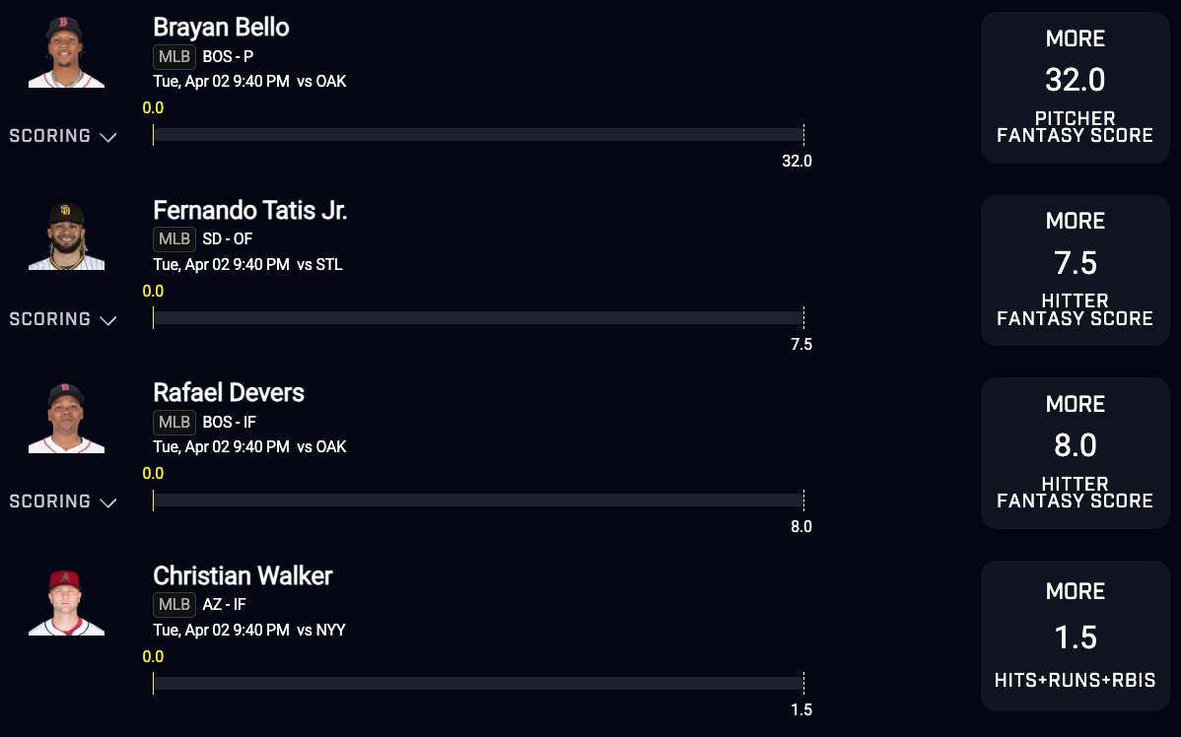Click the MLB badge under Christian Walker
Screen dimensions: 1181x737
174,604
